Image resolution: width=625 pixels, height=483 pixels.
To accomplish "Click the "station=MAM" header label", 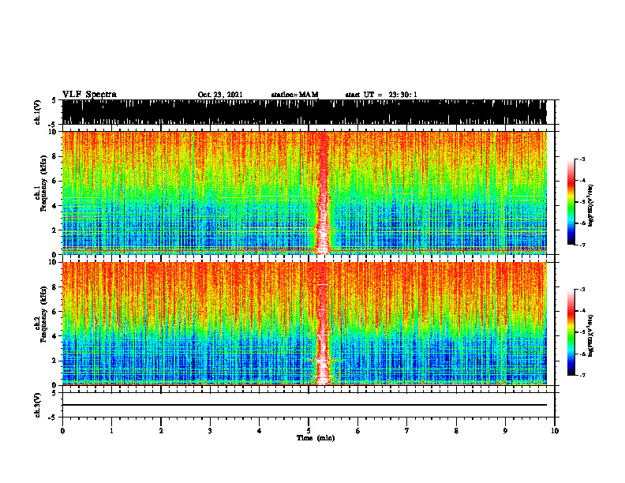I will (295, 95).
